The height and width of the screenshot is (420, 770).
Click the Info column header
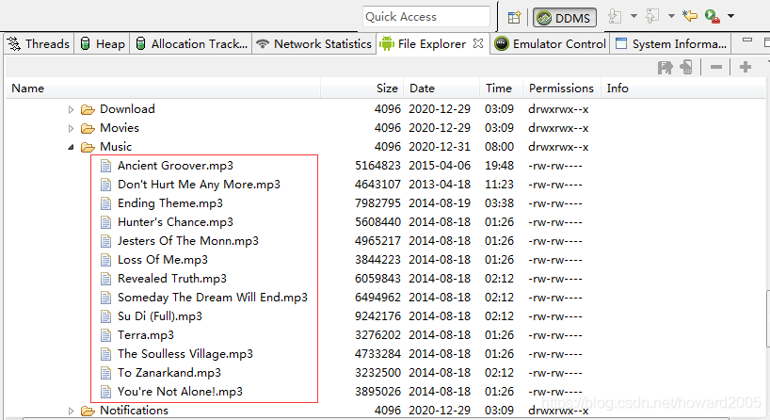pyautogui.click(x=682, y=88)
